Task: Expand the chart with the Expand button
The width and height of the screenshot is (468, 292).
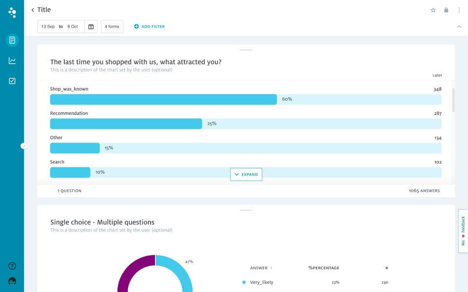Action: tap(246, 174)
